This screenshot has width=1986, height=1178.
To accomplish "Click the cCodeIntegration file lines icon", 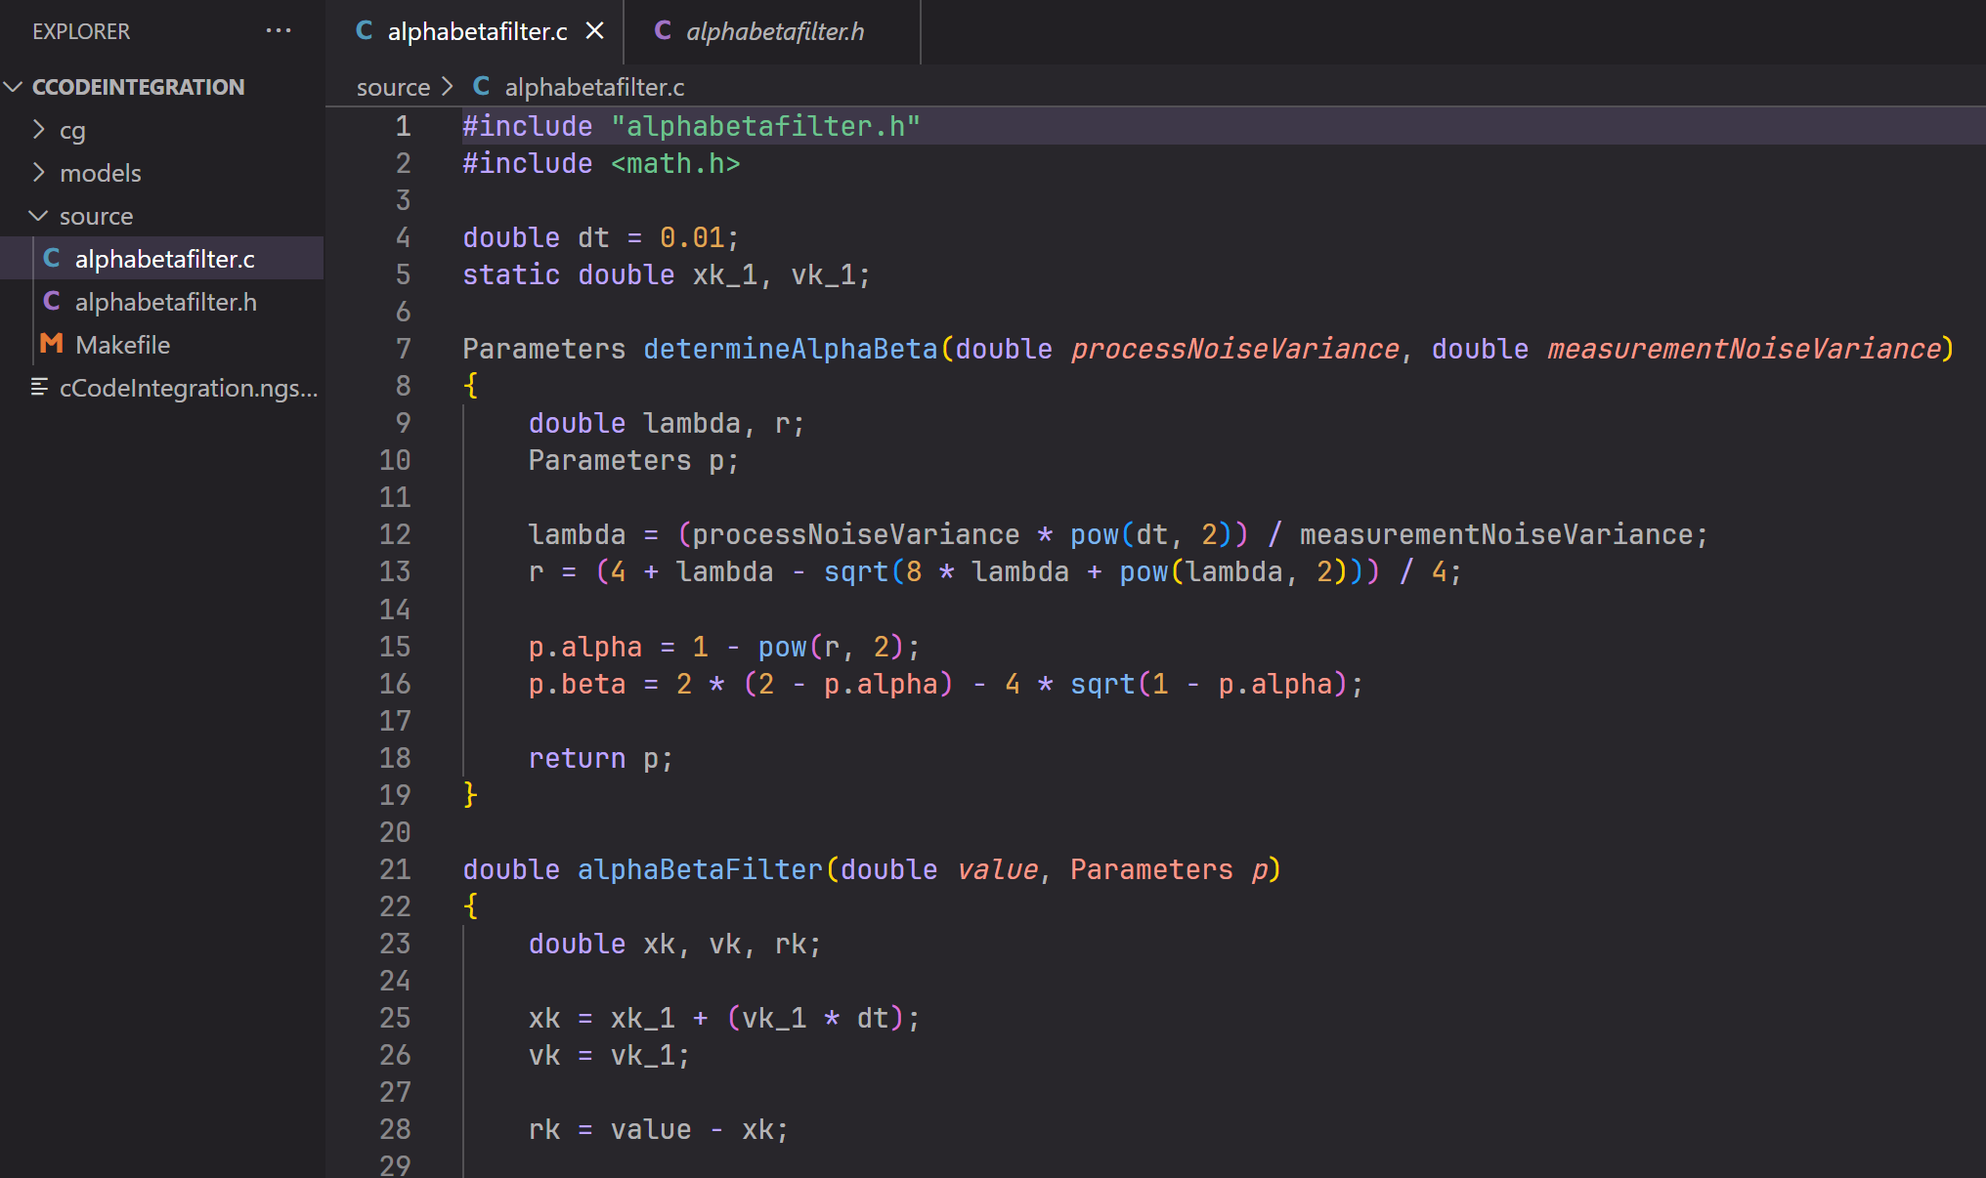I will 39,387.
